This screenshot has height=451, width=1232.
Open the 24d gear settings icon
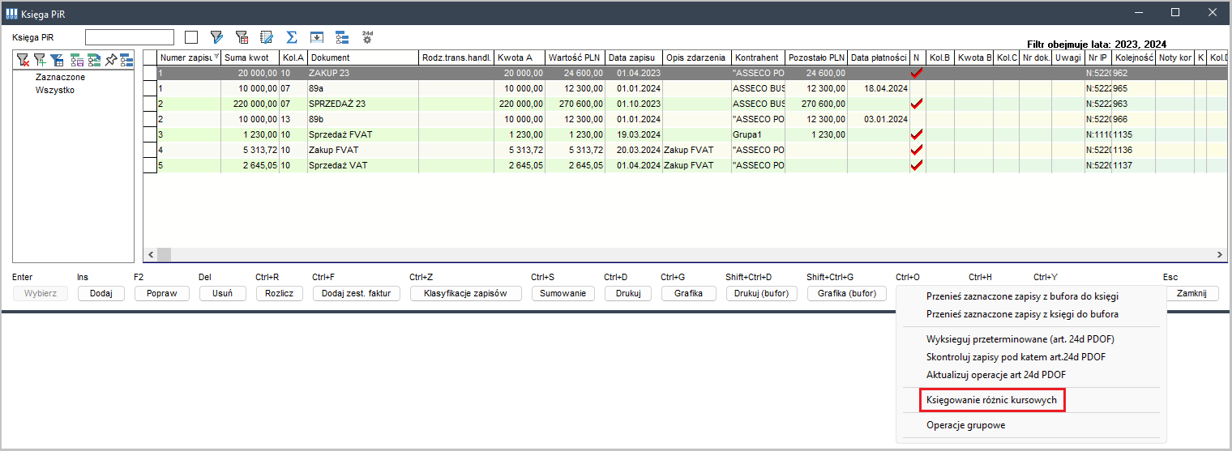(x=367, y=36)
